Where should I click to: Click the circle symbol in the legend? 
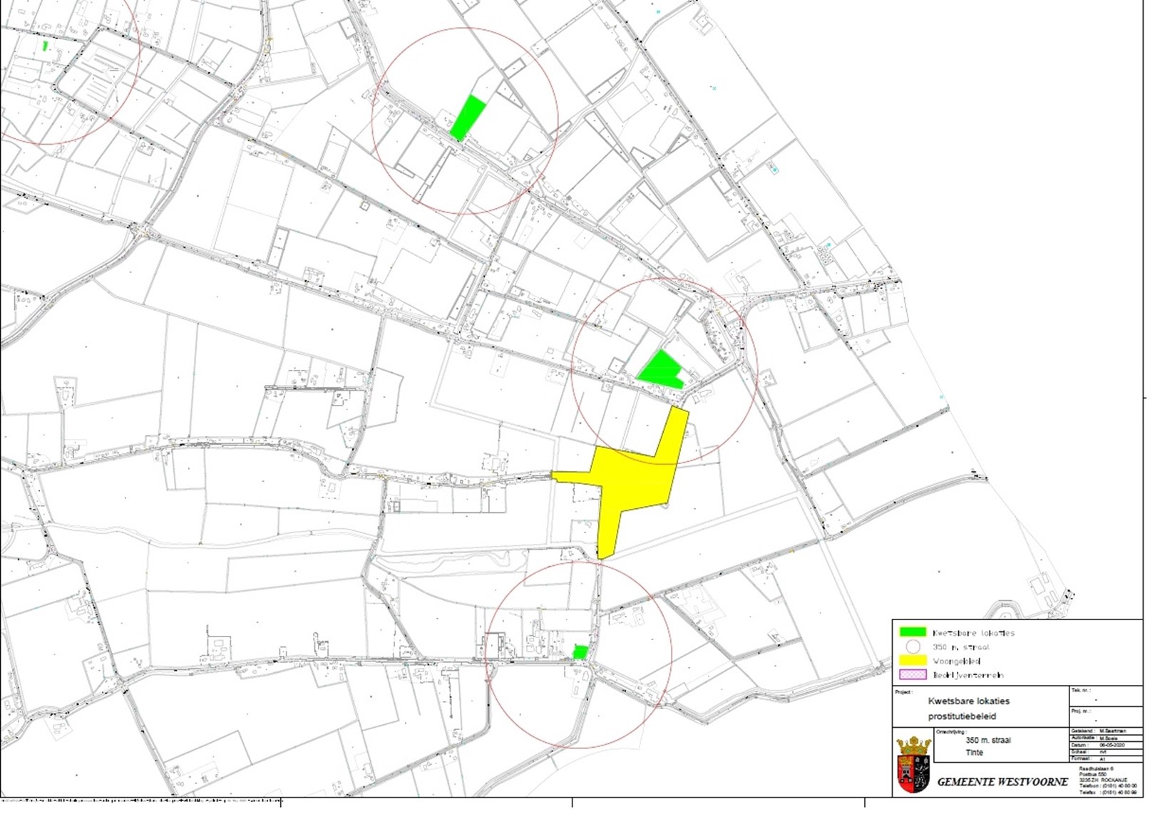click(913, 646)
